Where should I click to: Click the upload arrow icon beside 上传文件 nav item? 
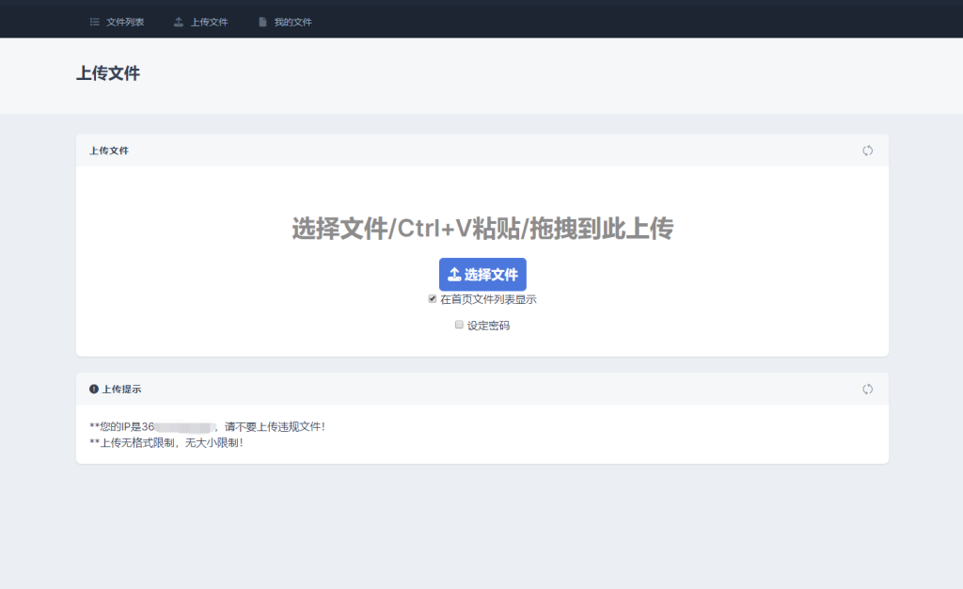(x=179, y=21)
